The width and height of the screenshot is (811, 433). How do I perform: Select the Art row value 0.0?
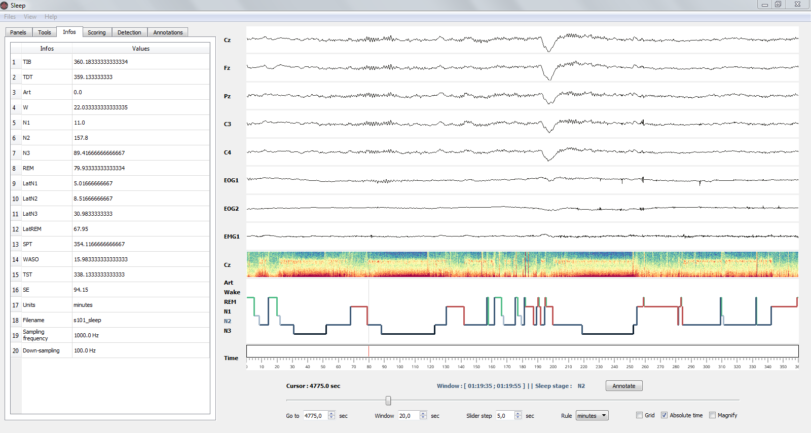pos(78,92)
